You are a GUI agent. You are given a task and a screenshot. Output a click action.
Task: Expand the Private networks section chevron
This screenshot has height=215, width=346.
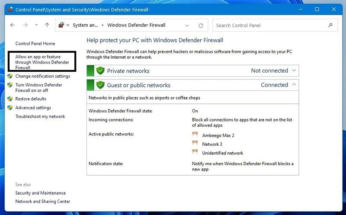coord(294,71)
